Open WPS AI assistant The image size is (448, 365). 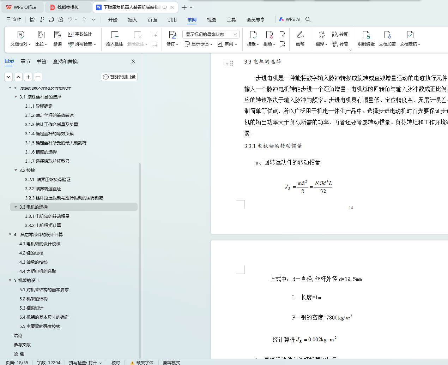[290, 19]
